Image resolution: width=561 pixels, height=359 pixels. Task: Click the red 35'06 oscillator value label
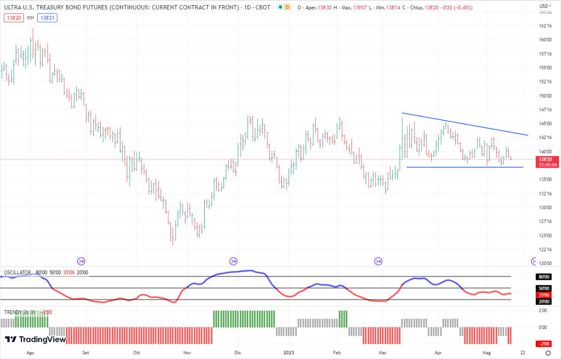544,294
